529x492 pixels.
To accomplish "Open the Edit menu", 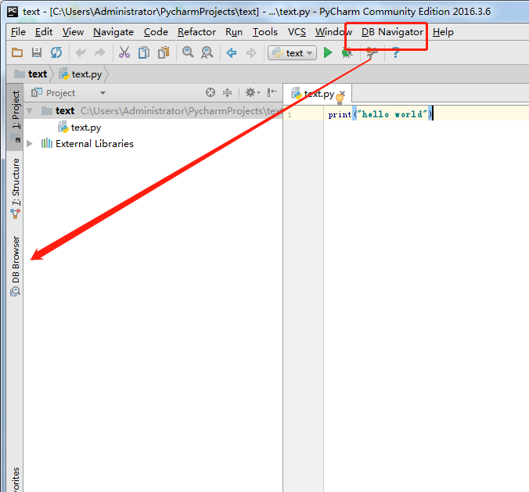I will (44, 32).
